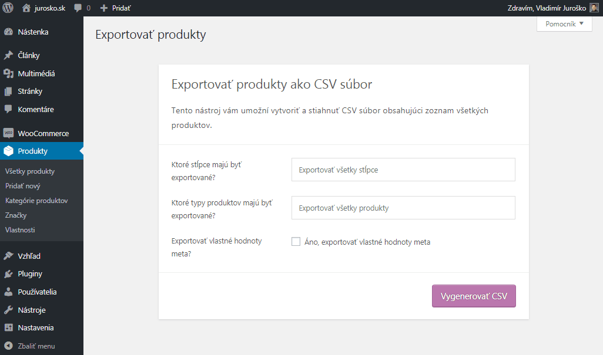Screen dimensions: 603x355
Task: Open the product types to export selector
Action: (403, 208)
